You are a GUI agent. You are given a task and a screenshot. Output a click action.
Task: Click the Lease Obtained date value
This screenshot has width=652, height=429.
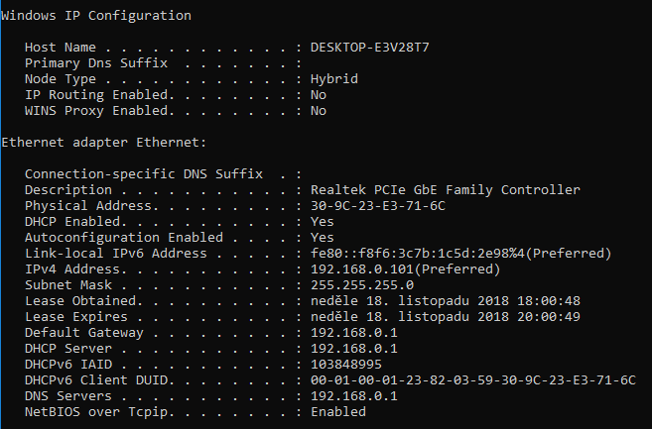(445, 301)
